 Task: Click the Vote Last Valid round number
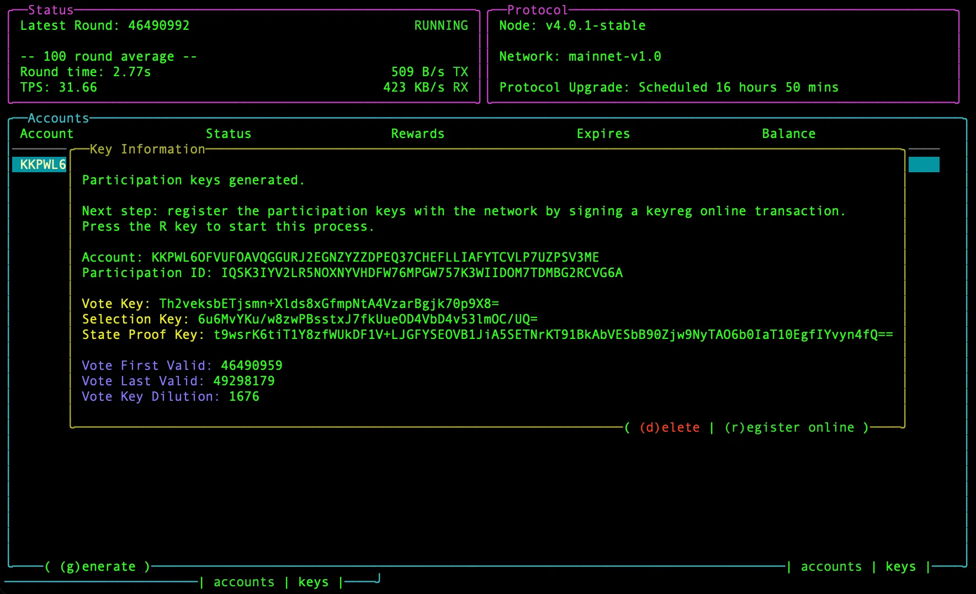(x=245, y=380)
